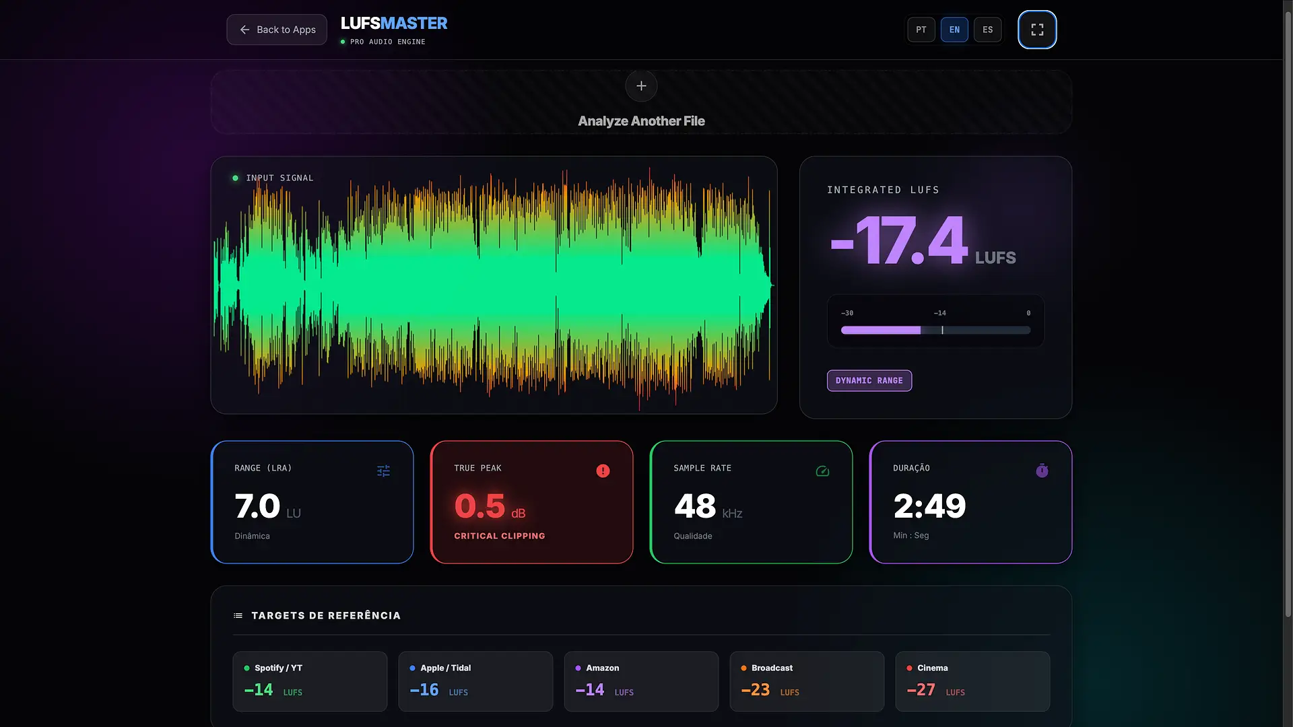Click the gauge icon on Sample Rate card

tap(822, 471)
